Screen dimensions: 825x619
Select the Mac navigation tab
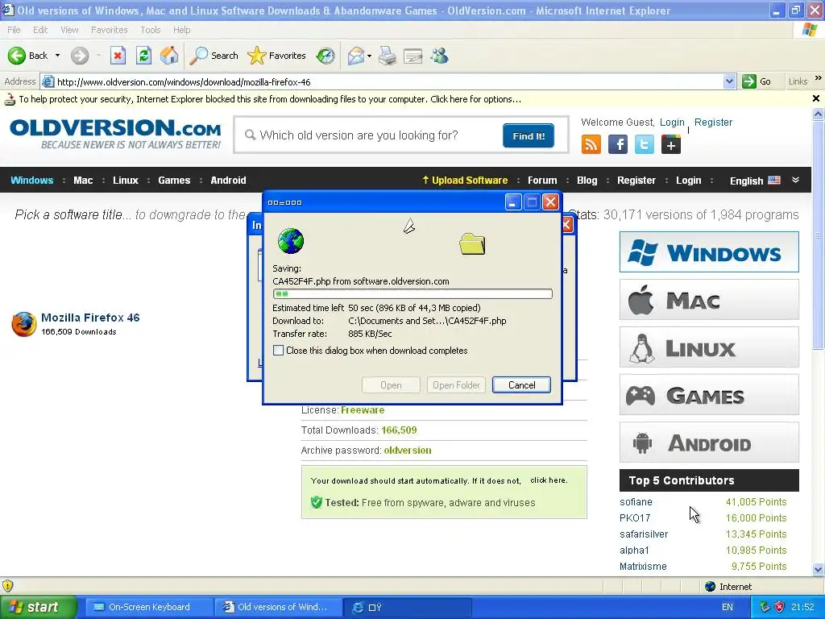coord(83,180)
